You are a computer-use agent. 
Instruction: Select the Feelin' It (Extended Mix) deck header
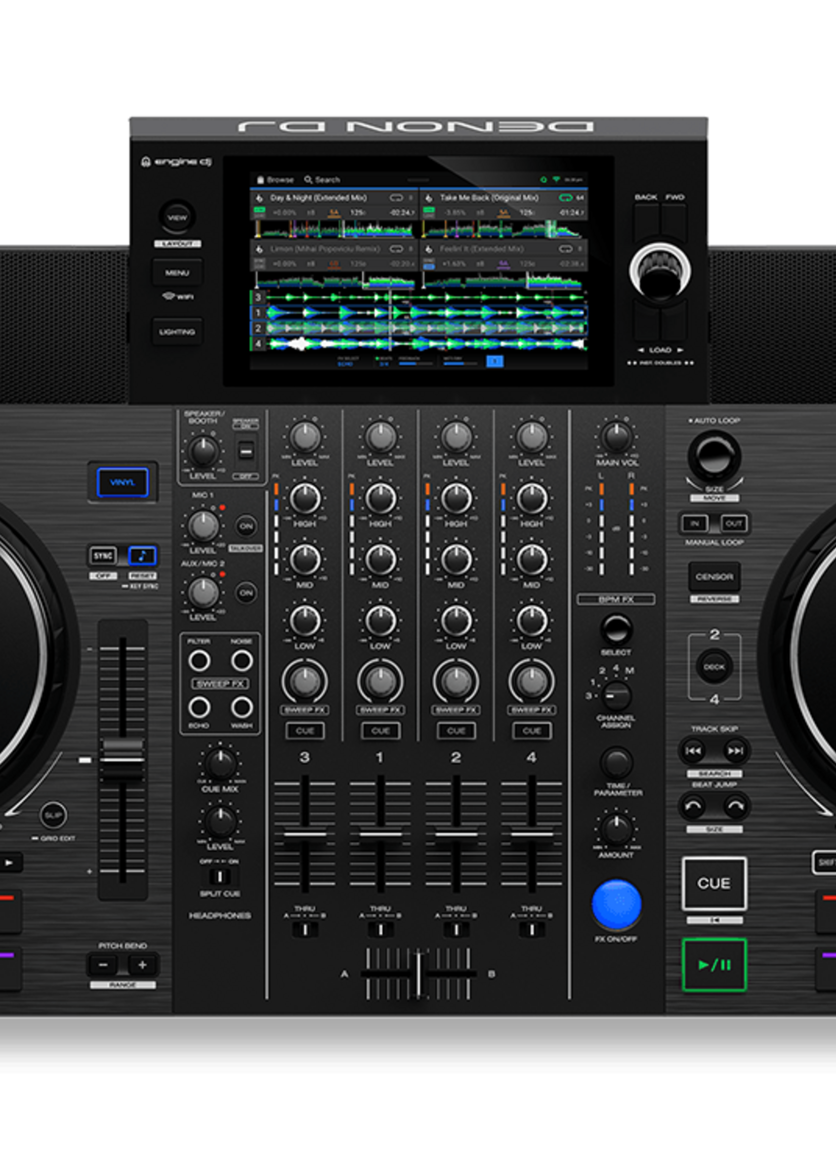tap(504, 249)
